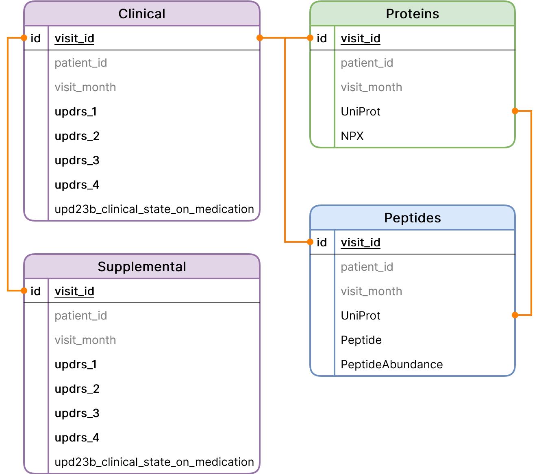
Task: Select the Supplemental table title
Action: pos(142,267)
